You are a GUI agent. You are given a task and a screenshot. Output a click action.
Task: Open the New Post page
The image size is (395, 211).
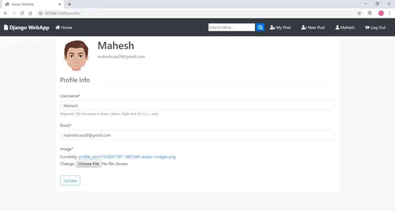pyautogui.click(x=313, y=28)
